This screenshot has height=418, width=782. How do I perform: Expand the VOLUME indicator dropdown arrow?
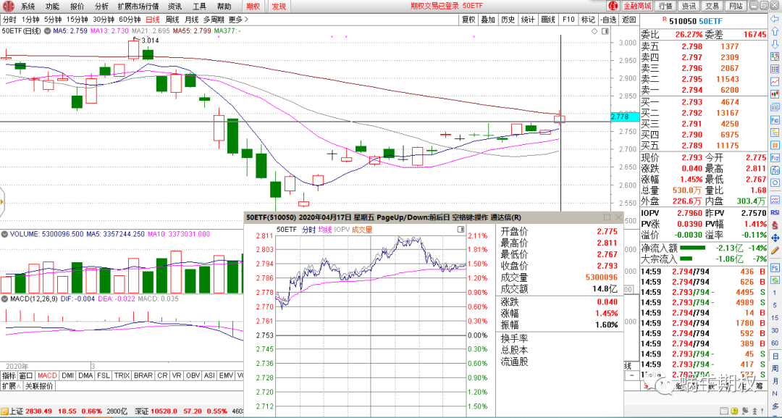coord(4,233)
